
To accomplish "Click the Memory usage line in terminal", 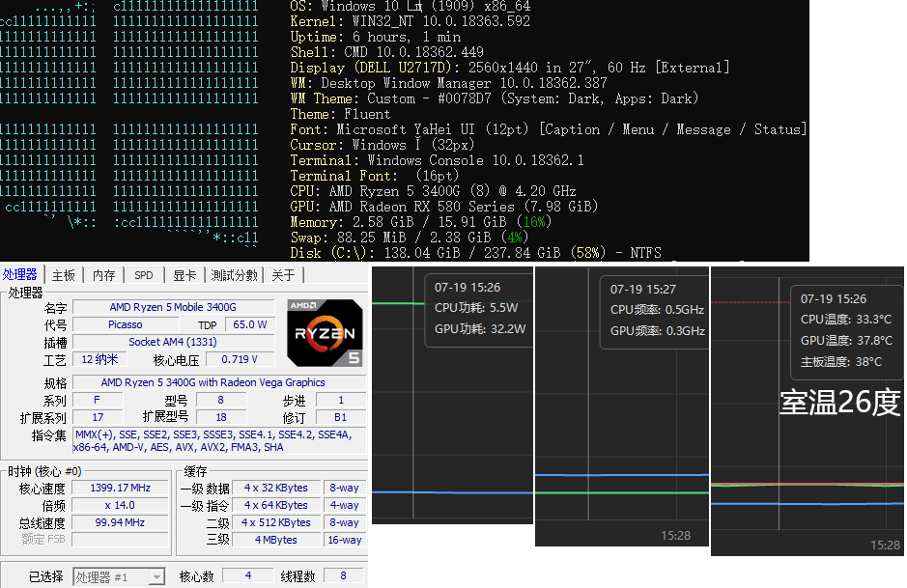I will point(420,222).
